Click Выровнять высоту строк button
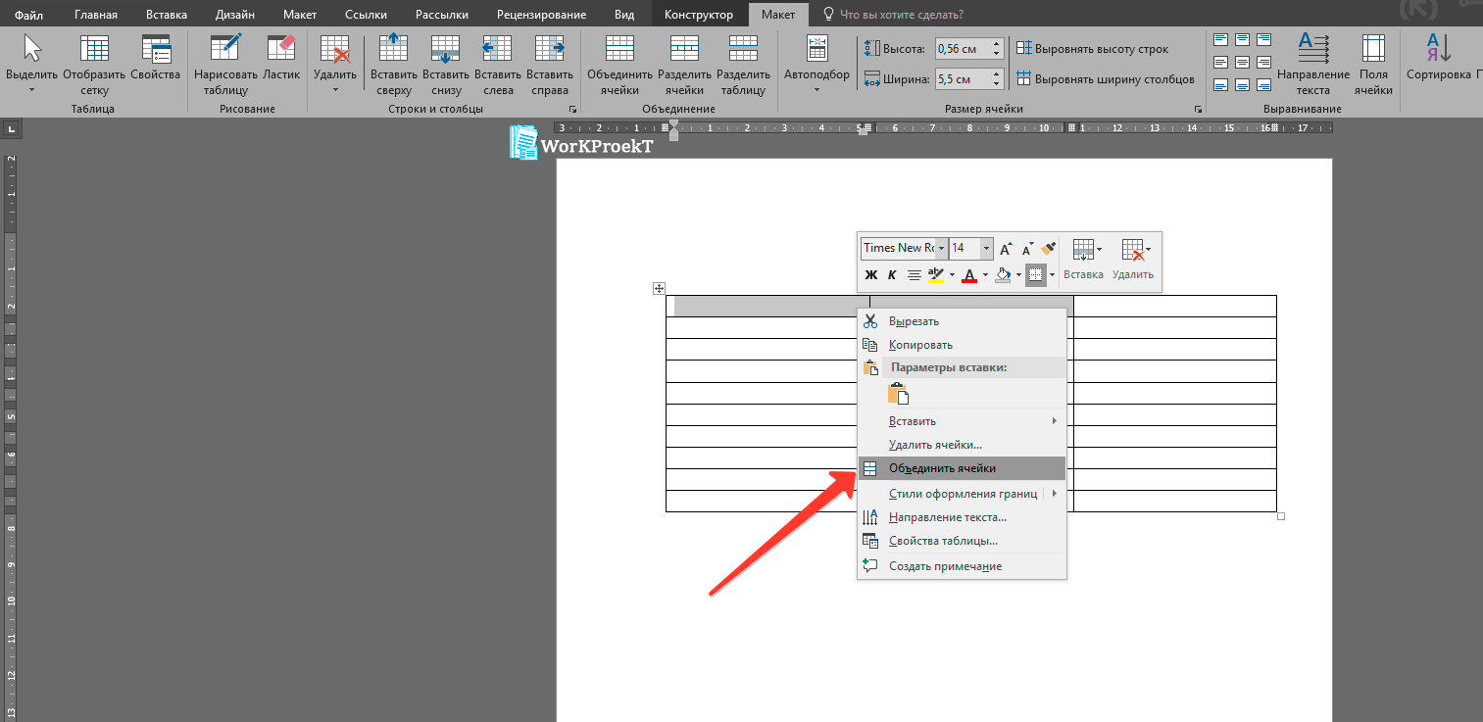The image size is (1483, 722). 1092,49
